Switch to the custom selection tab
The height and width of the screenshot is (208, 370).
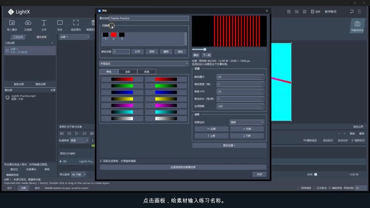(146, 72)
